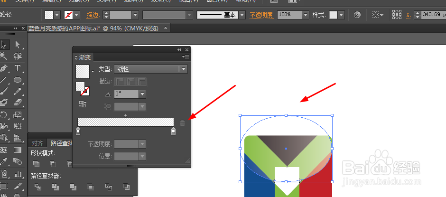Screen dimensions: 446x197
Task: Click Unite shape mode in Pathfinder
Action: coord(37,164)
